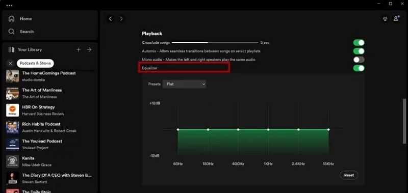
Task: Click the 'Kanita' title
Action: tap(28, 158)
